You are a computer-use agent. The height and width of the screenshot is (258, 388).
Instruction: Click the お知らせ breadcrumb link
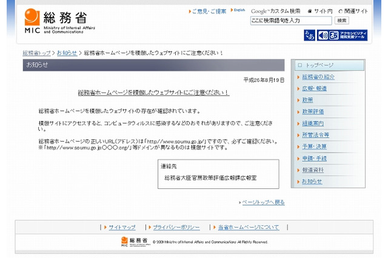67,53
